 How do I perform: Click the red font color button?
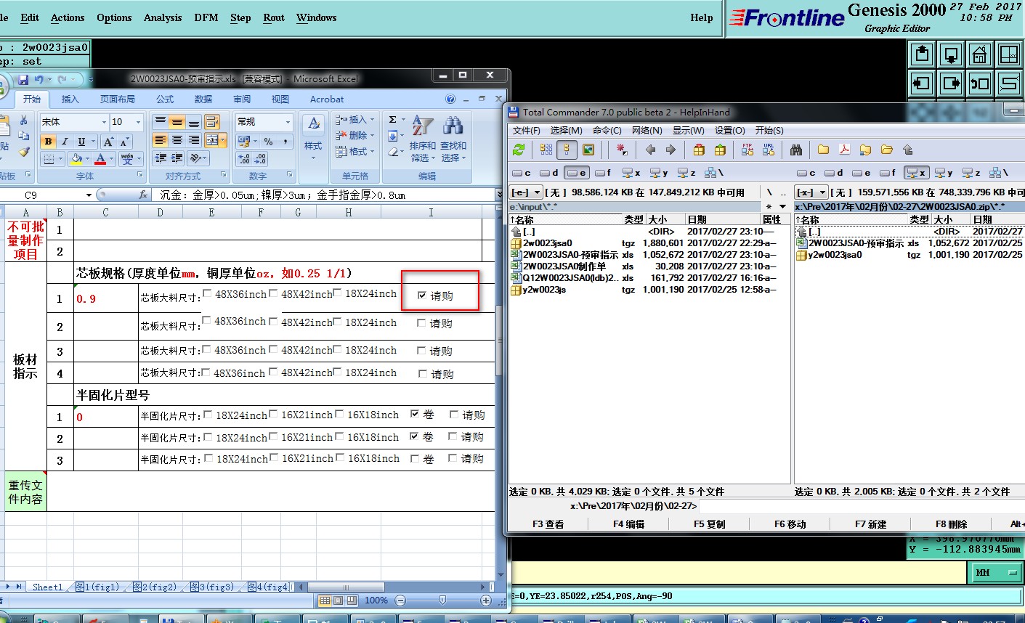pos(101,159)
